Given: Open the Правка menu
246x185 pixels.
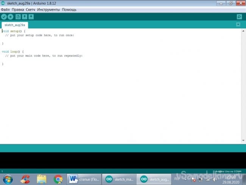Looking at the screenshot, I should coord(18,9).
